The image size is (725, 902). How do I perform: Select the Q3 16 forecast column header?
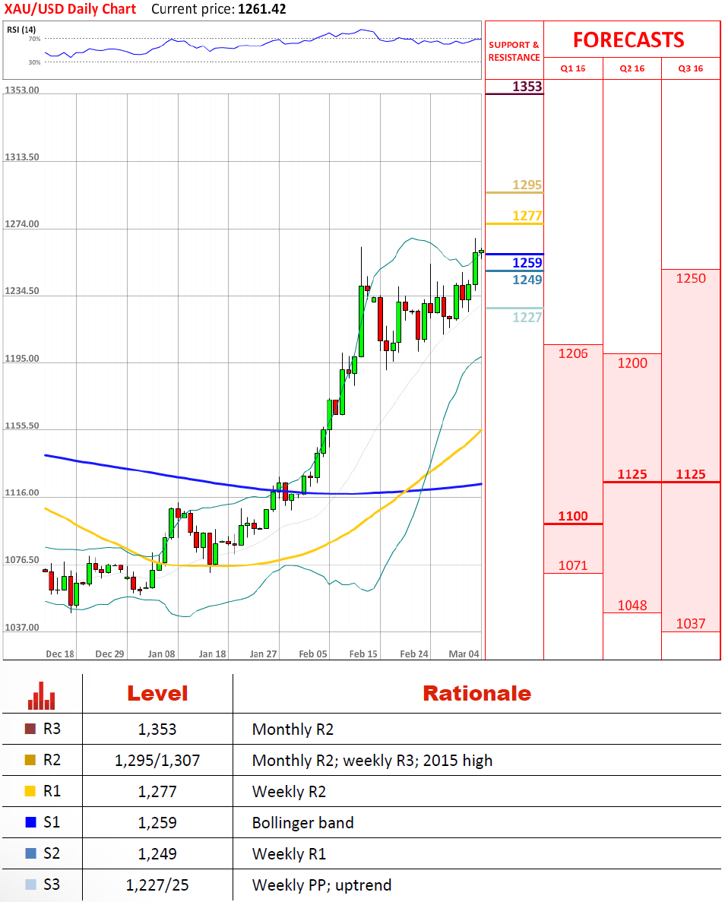(691, 68)
